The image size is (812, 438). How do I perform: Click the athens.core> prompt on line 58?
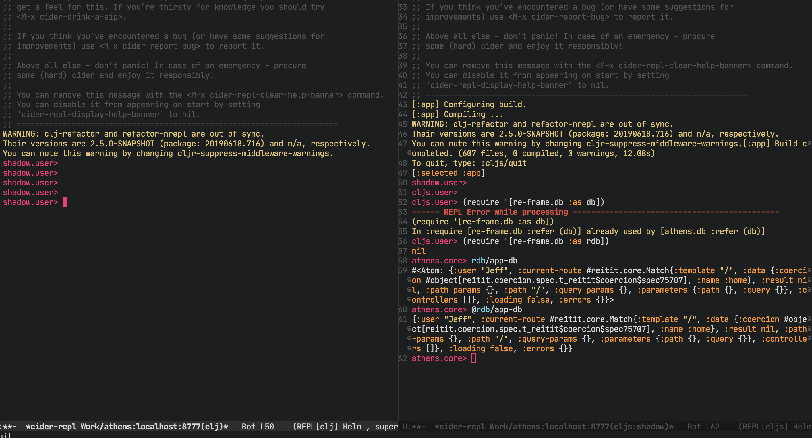(x=438, y=261)
